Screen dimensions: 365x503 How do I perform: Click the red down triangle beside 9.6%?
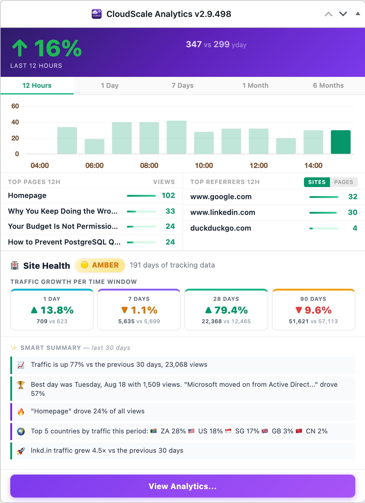click(299, 310)
